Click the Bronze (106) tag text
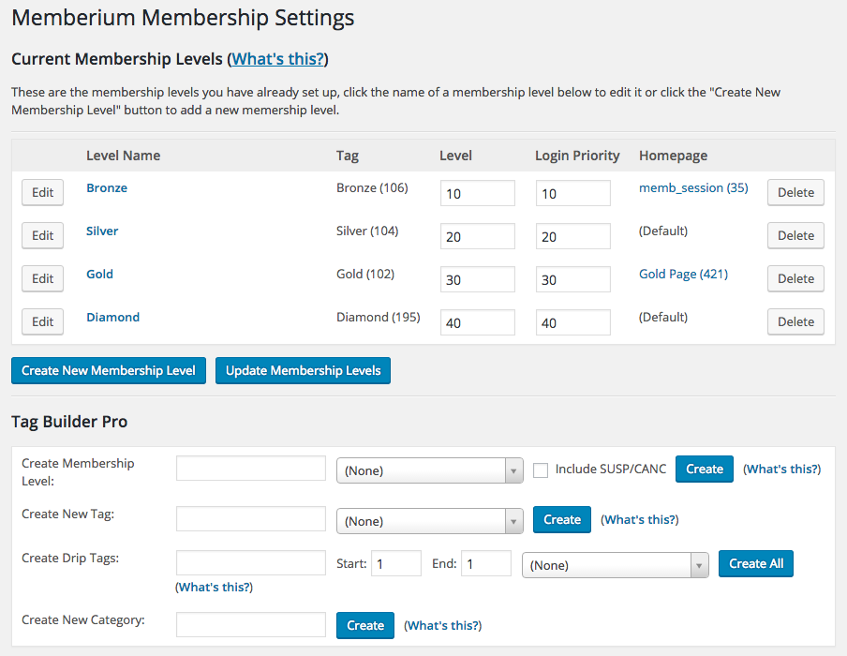The width and height of the screenshot is (847, 656). [x=372, y=188]
